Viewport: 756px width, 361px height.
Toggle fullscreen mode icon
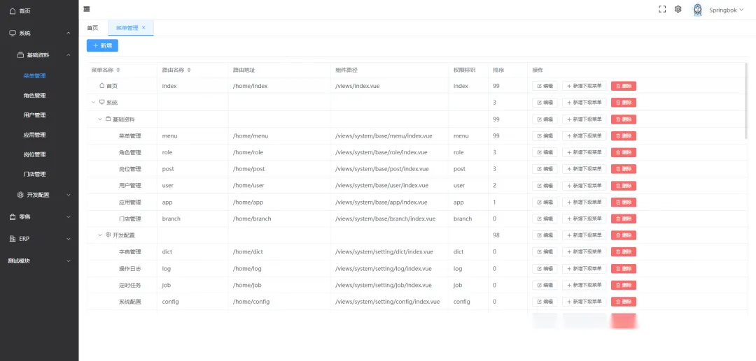point(662,9)
